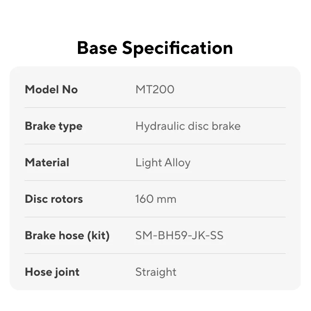Select the 'Light Alloy' value
Image resolution: width=311 pixels, height=311 pixels.
(163, 163)
